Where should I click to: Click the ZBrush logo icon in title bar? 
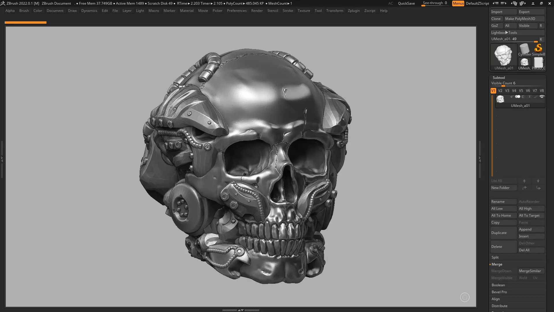point(3,3)
